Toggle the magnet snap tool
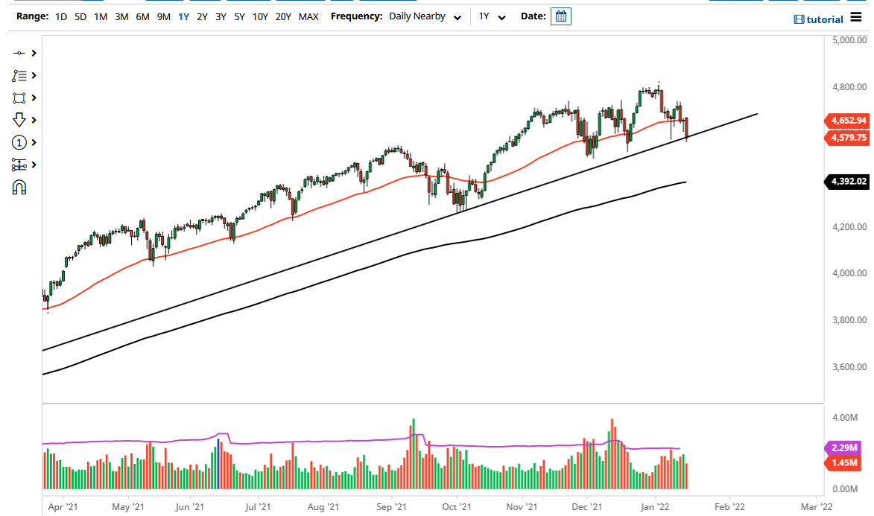 tap(21, 187)
